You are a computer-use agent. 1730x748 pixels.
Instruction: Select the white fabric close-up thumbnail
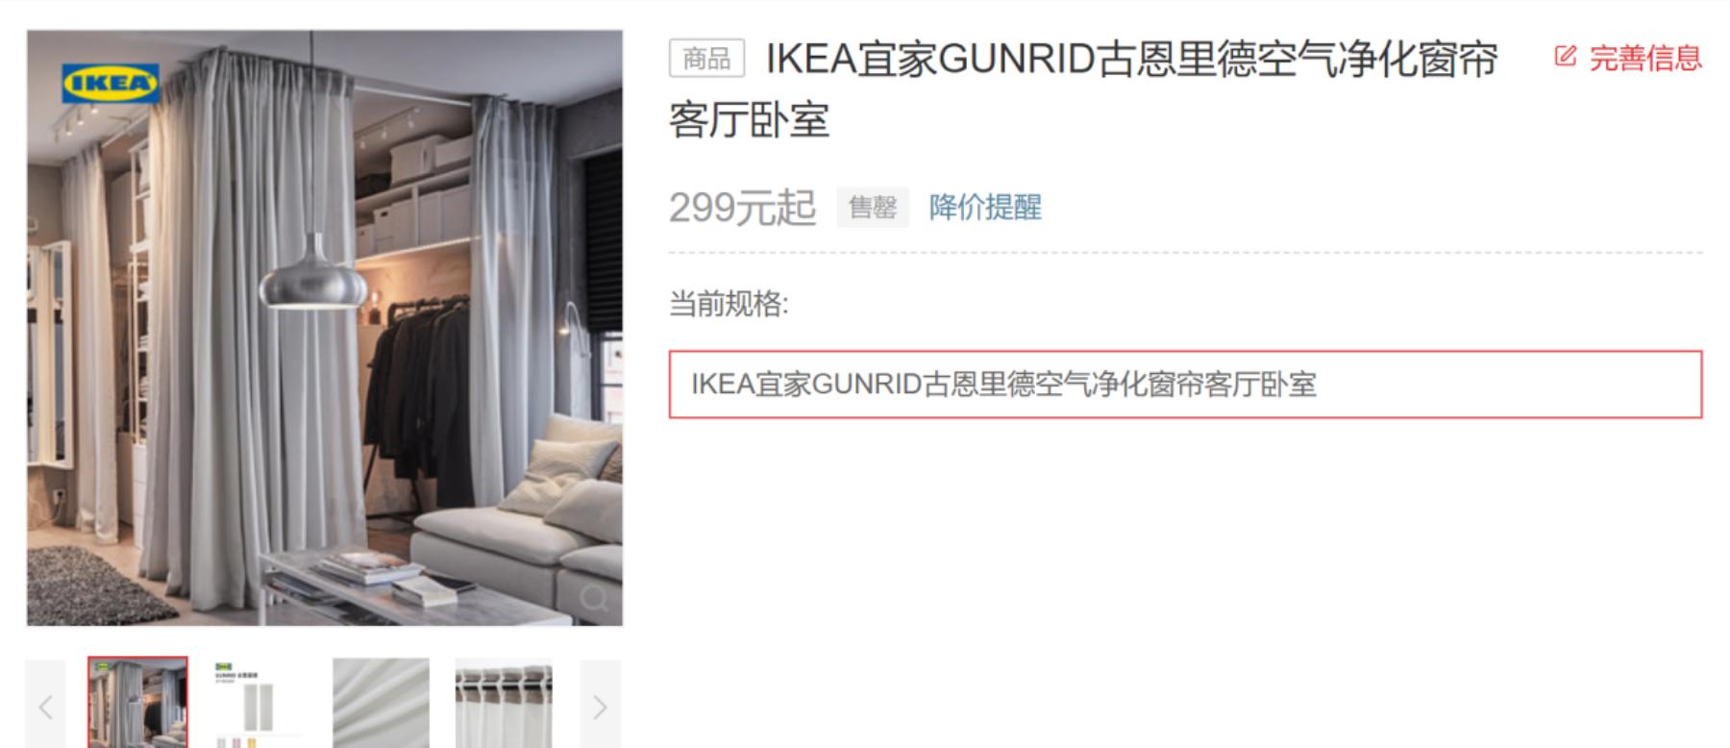pos(382,703)
